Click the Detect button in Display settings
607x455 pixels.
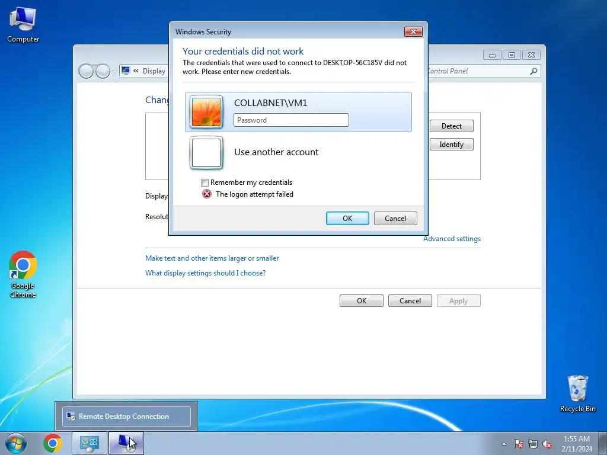pos(451,126)
